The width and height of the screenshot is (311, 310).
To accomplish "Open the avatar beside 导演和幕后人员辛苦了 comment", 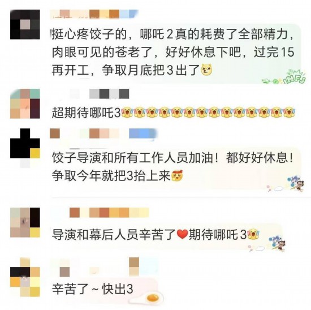I will (25, 223).
